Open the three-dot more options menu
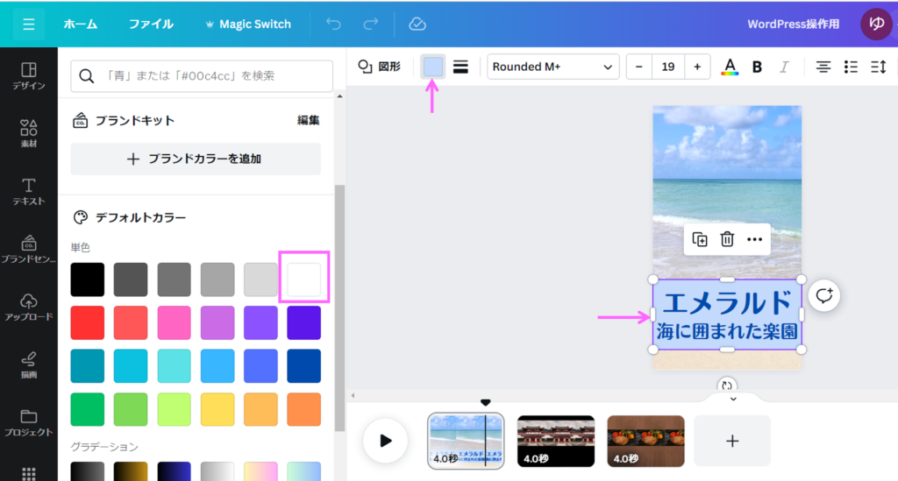This screenshot has width=898, height=481. pos(754,239)
